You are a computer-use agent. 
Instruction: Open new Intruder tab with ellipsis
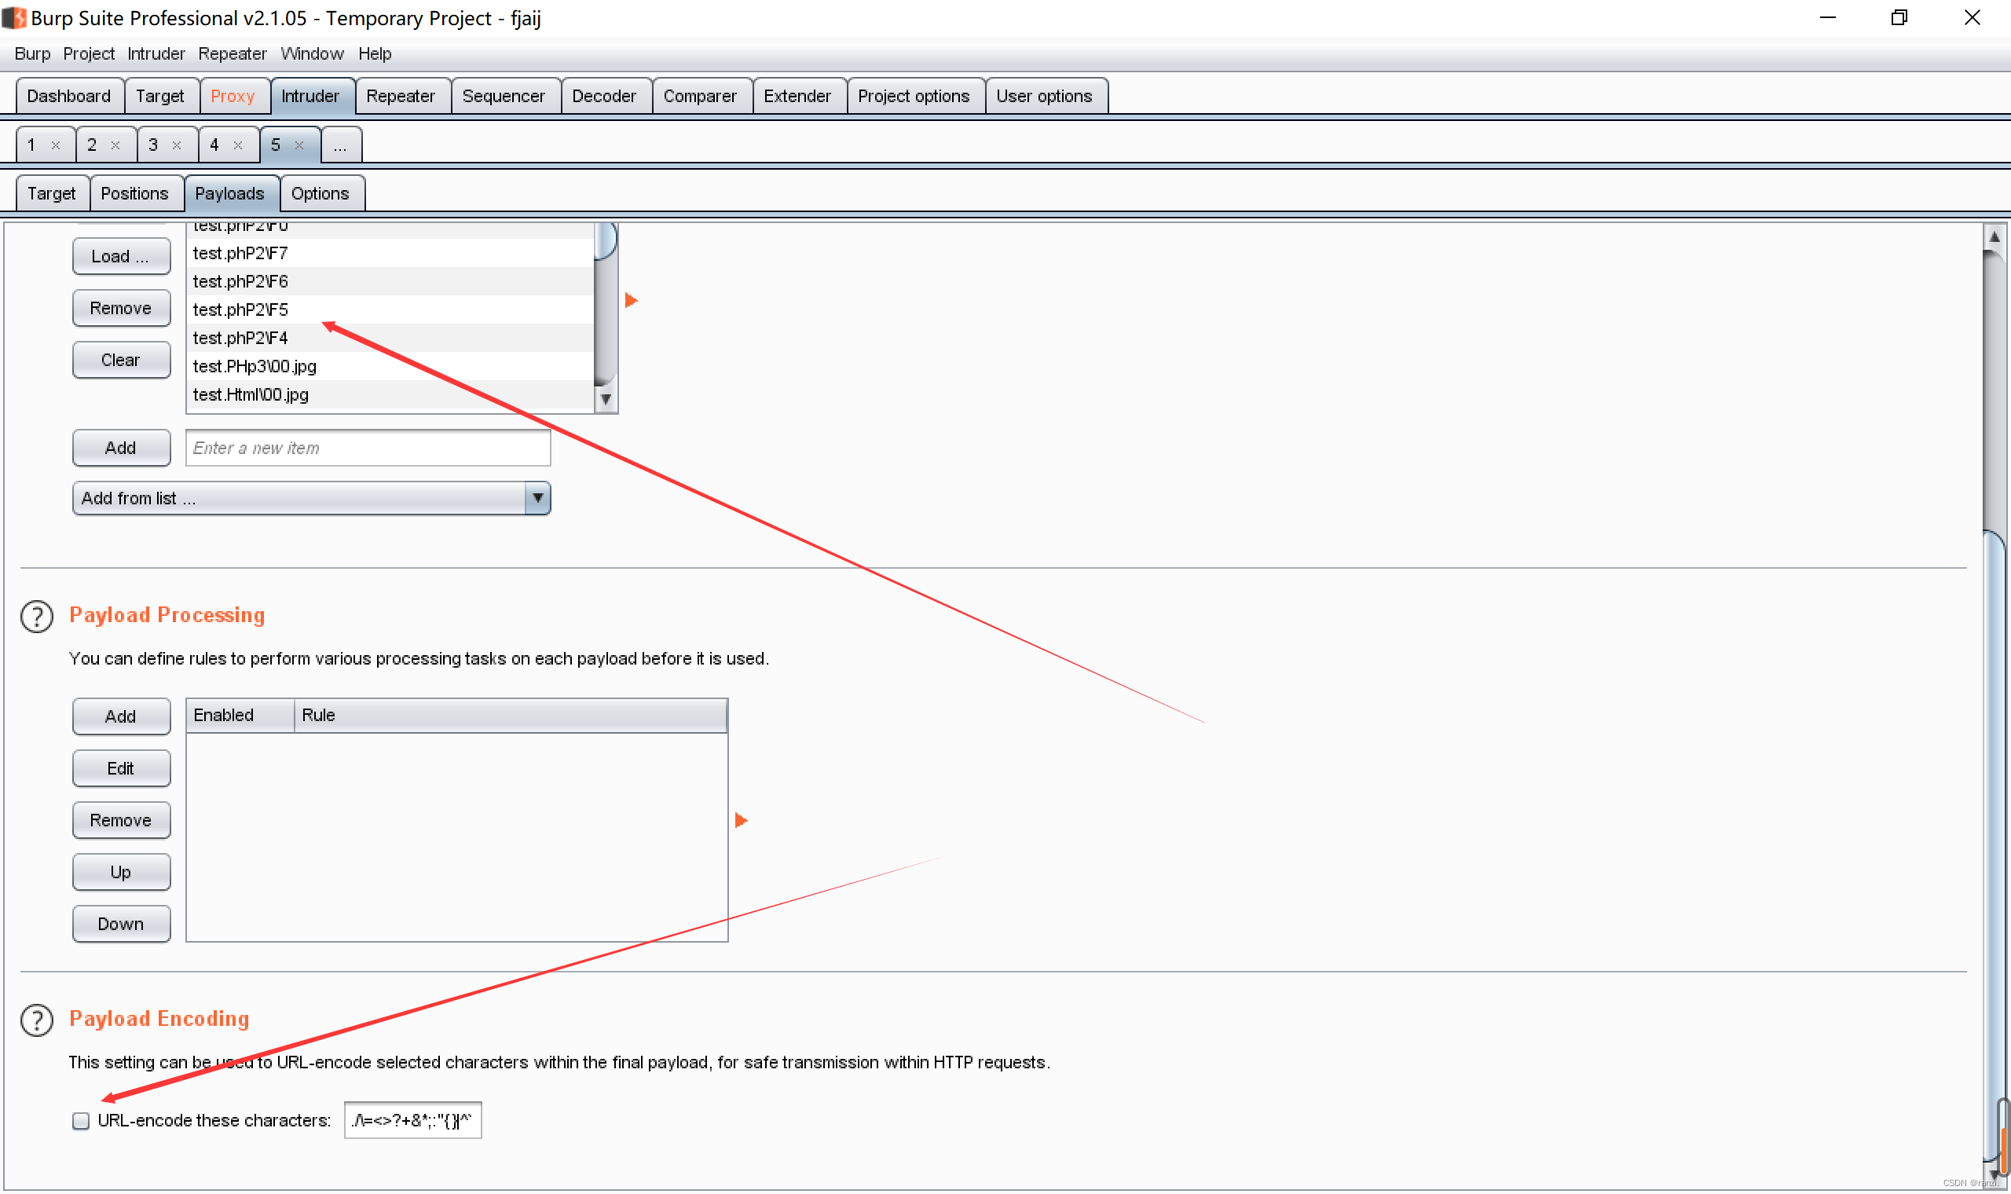pos(340,145)
